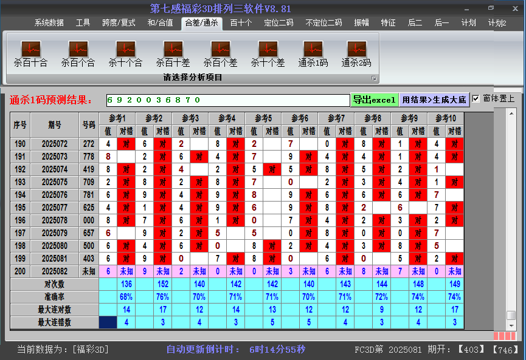Switch to the 系统数据 tab

49,23
